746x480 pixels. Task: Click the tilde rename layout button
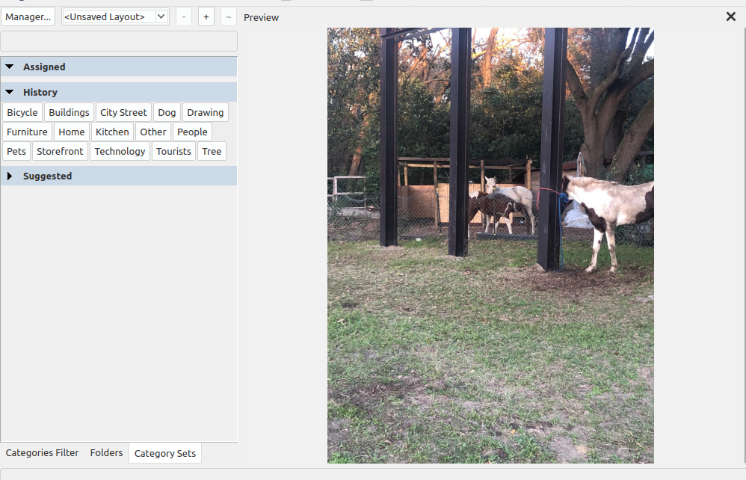(x=229, y=16)
